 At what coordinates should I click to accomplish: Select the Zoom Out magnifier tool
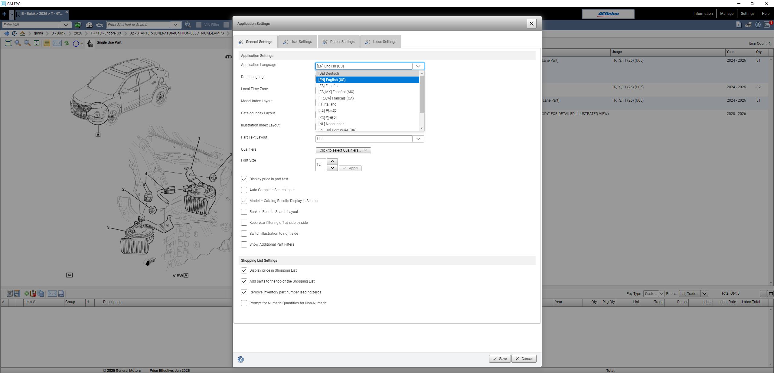coord(27,43)
